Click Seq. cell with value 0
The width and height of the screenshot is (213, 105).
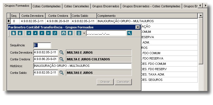pyautogui.click(x=15, y=21)
